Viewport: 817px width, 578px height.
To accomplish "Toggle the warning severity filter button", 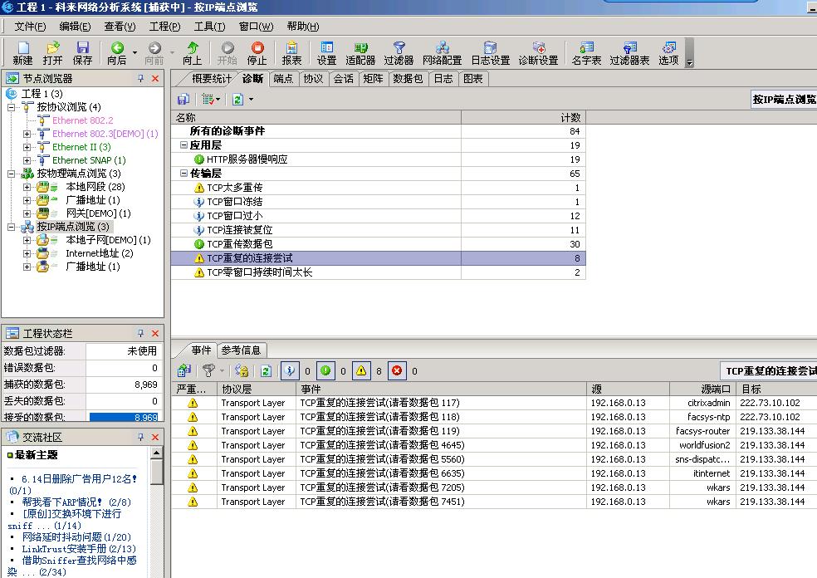I will (361, 371).
